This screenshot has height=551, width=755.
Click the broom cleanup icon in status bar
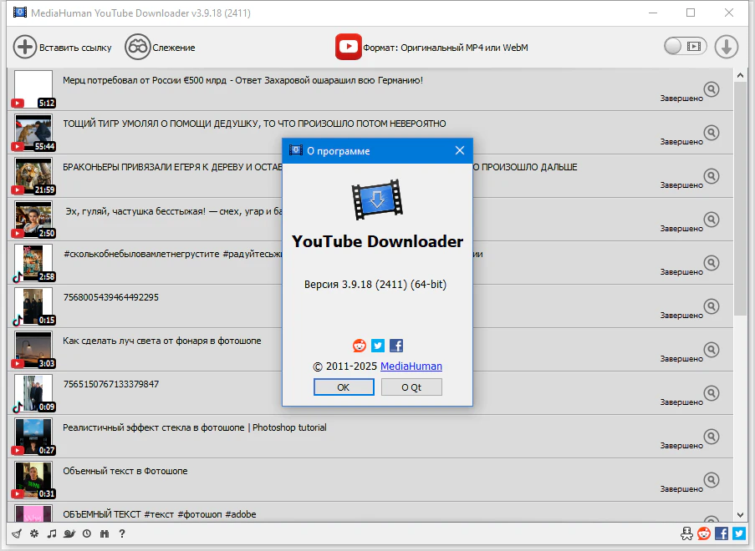(x=17, y=533)
